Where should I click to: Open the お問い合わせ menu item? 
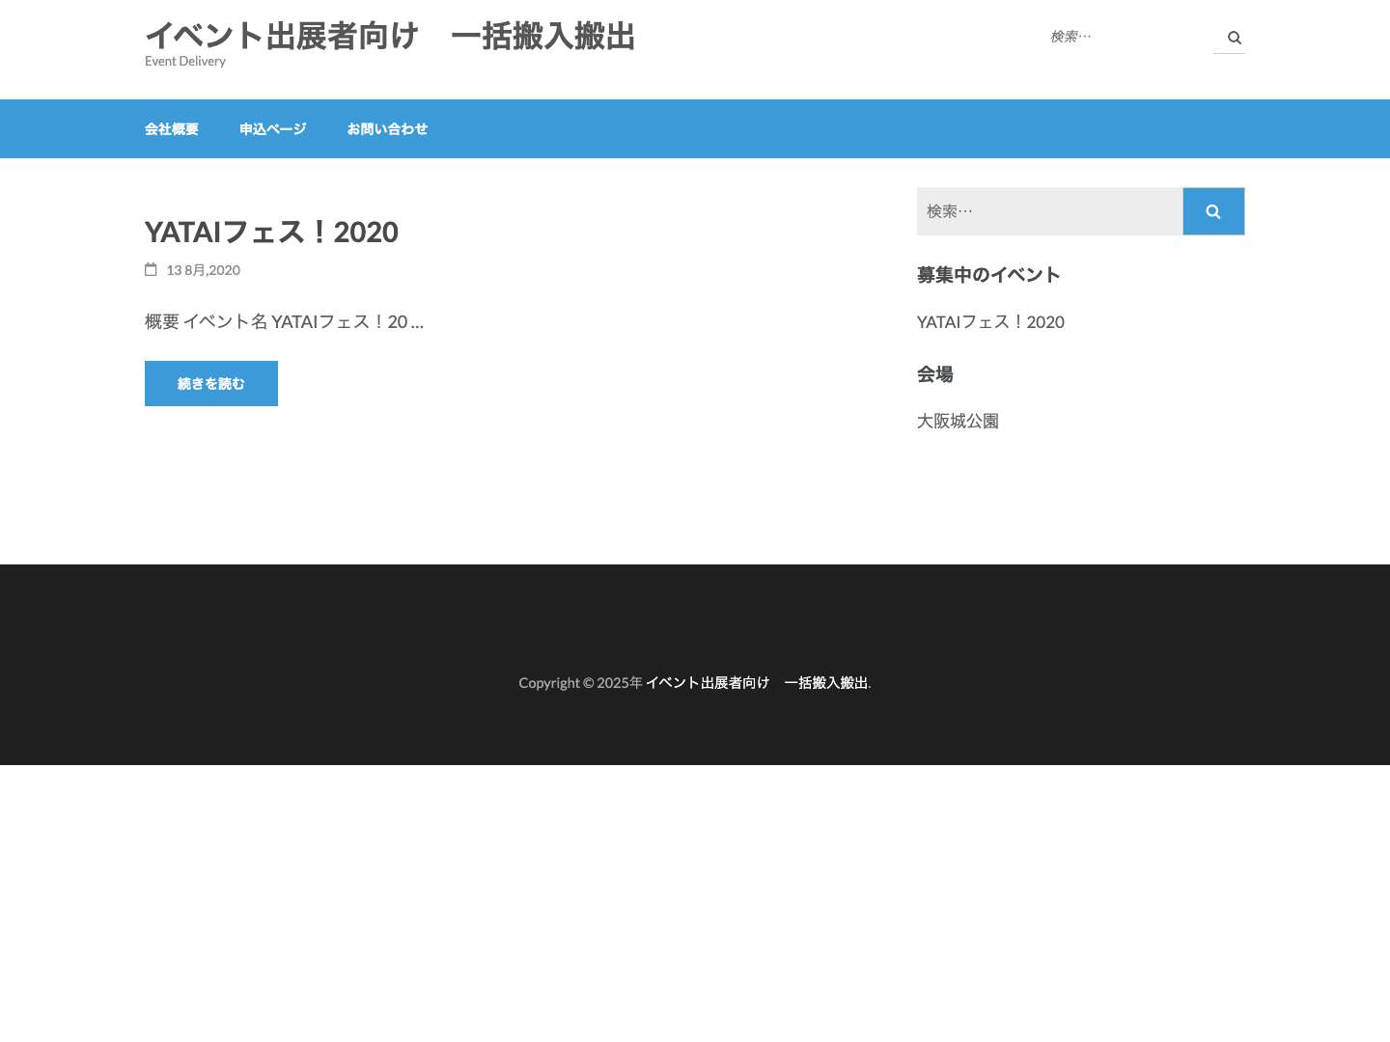(387, 128)
